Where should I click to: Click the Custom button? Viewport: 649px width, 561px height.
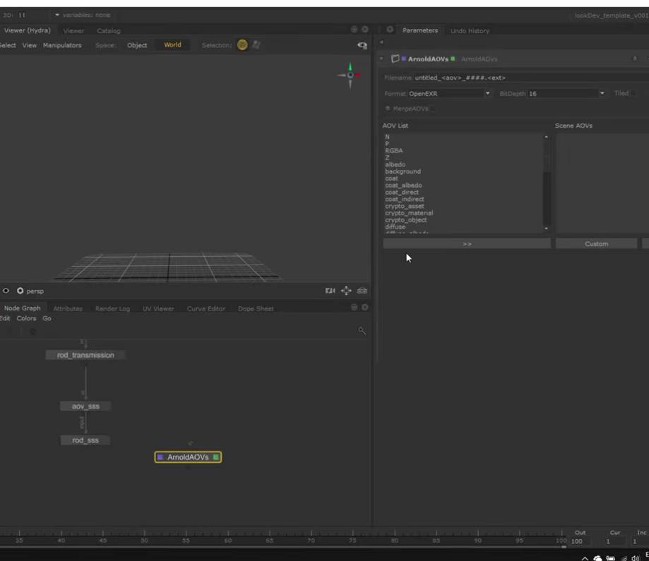(596, 243)
